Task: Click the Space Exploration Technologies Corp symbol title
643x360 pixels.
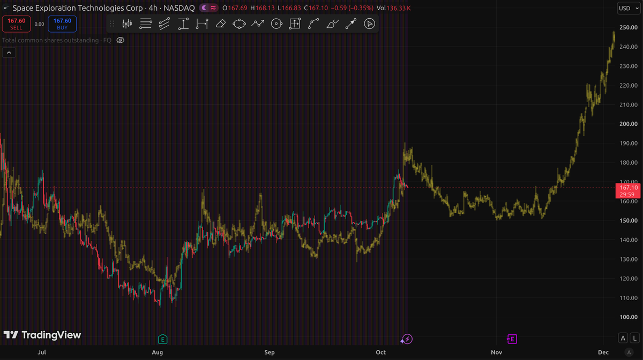Action: [x=78, y=8]
